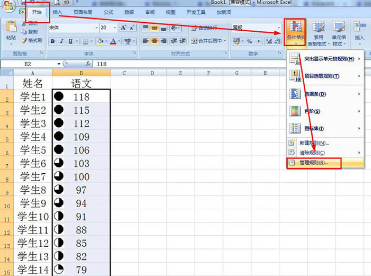
Task: Toggle center horizontal alignment
Action: (155, 41)
